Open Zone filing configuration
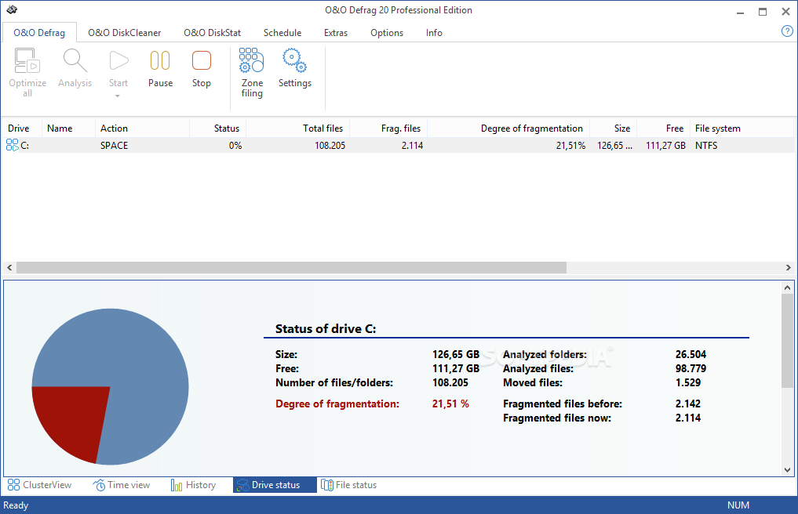This screenshot has height=514, width=798. [x=251, y=60]
